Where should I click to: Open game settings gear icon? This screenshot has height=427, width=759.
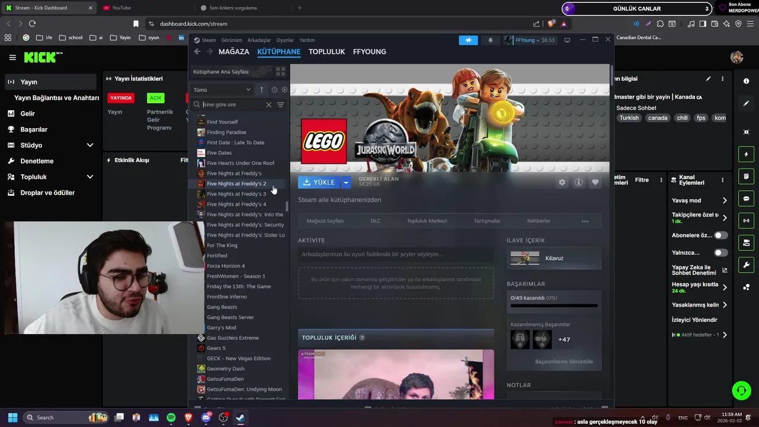point(562,182)
